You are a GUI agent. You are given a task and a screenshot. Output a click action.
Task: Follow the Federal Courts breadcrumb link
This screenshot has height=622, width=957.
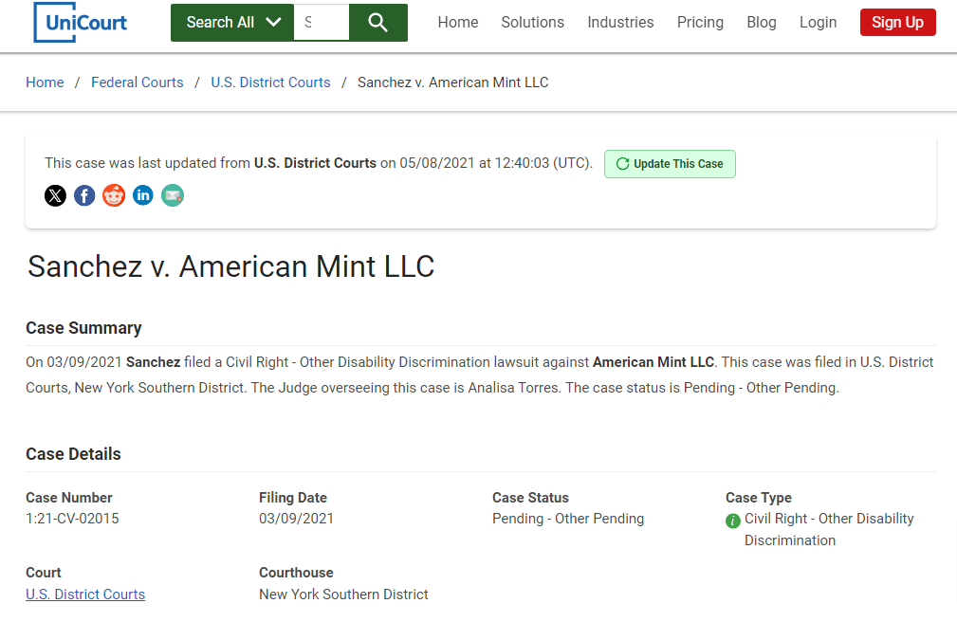pyautogui.click(x=138, y=82)
